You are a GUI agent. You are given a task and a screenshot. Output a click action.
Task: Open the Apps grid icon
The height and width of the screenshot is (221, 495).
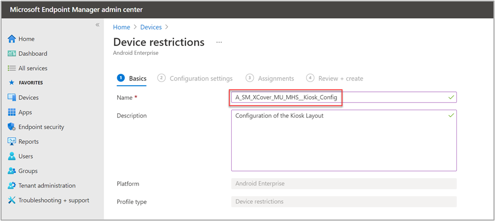point(12,112)
